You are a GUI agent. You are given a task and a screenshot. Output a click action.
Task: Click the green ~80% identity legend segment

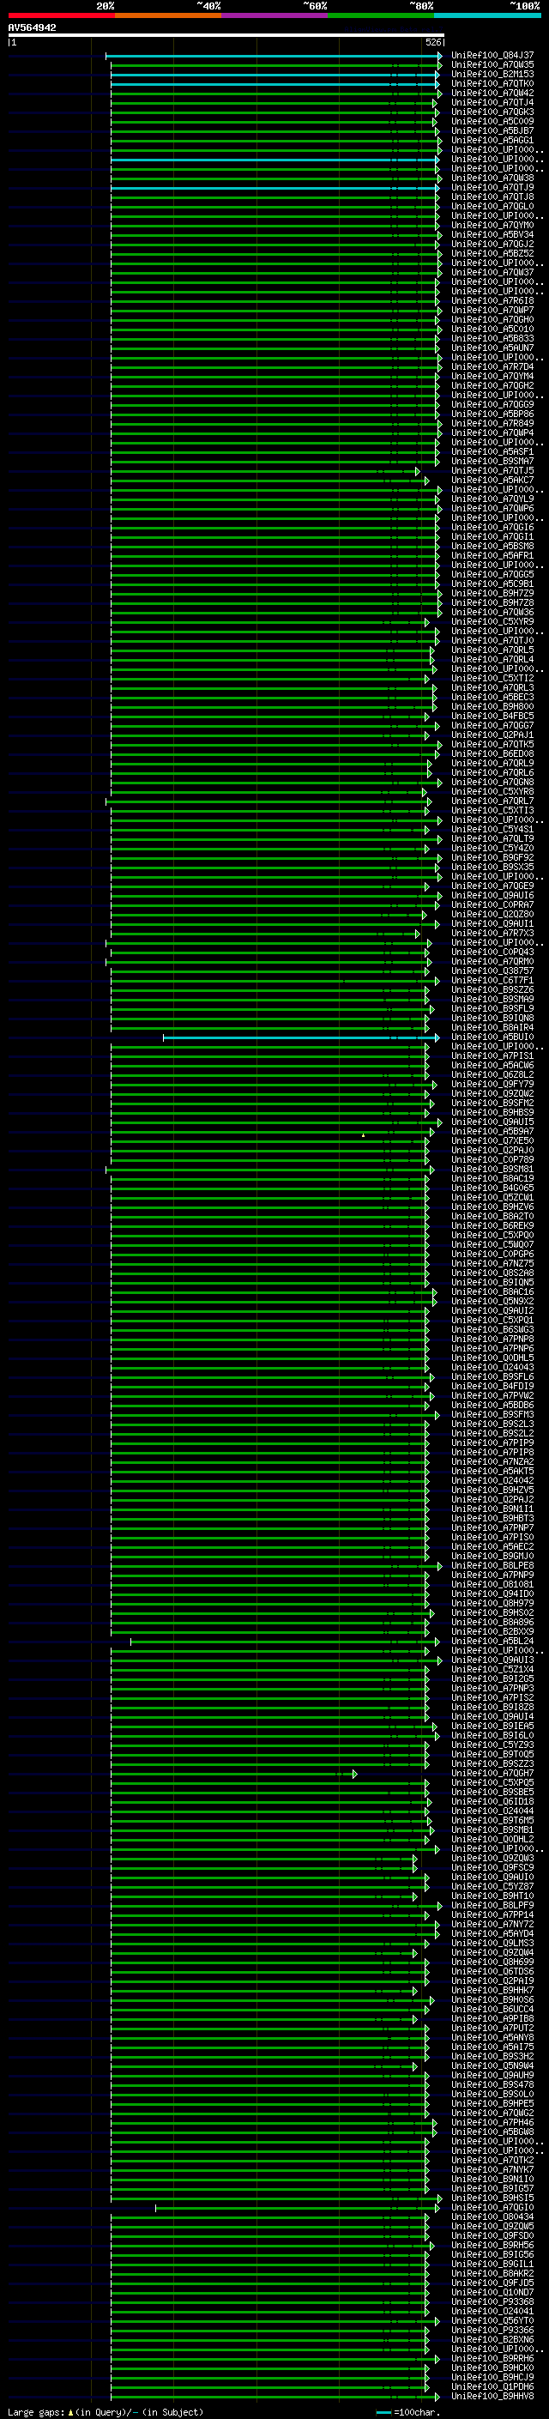380,15
